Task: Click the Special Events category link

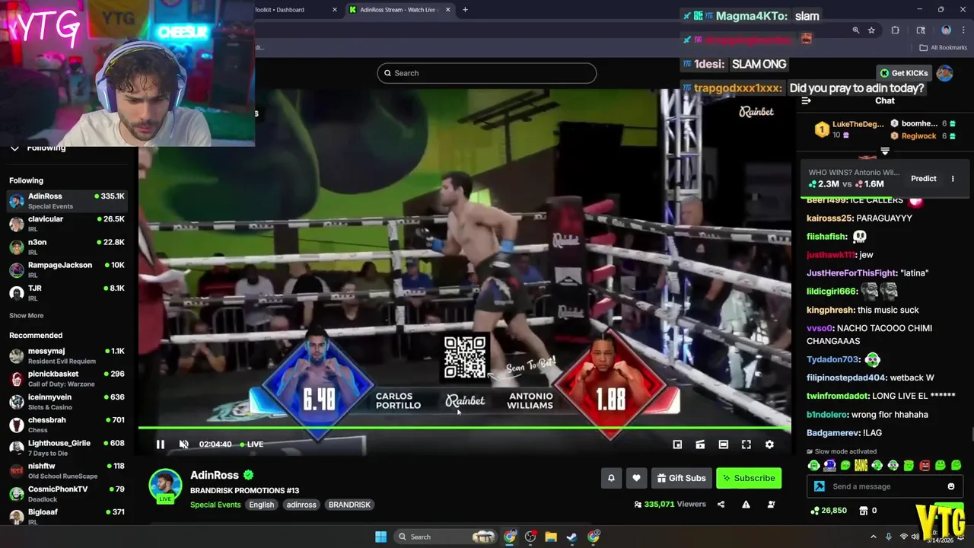Action: [215, 505]
